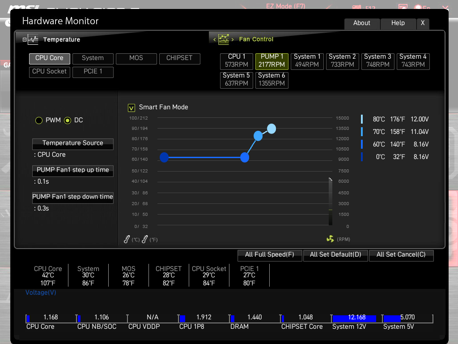Select the DC radio button

[68, 120]
